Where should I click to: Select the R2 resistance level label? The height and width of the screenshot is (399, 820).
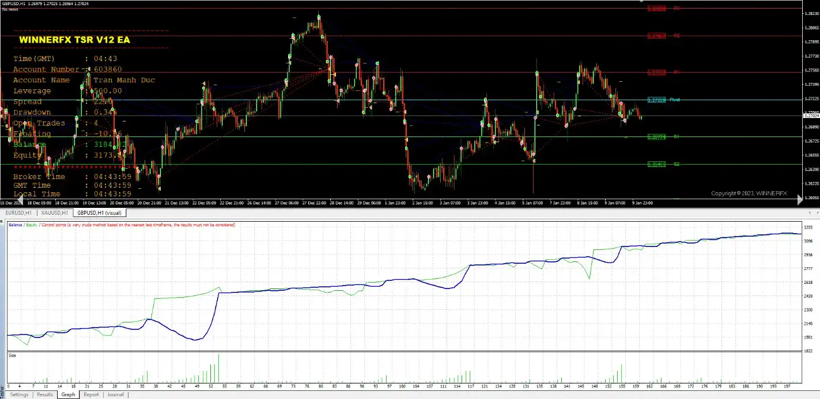point(677,36)
